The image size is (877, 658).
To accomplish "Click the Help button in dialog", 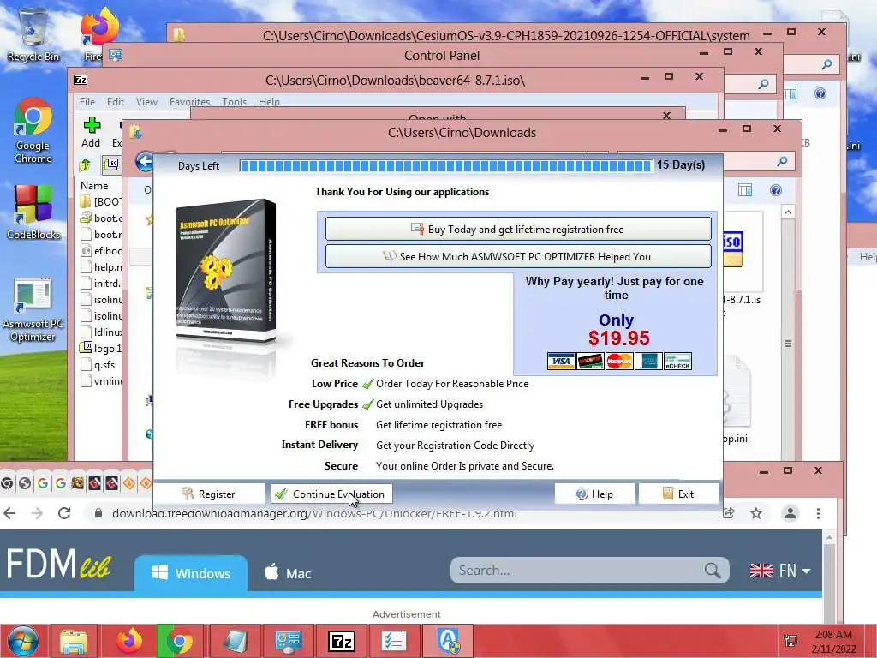I will [x=594, y=493].
